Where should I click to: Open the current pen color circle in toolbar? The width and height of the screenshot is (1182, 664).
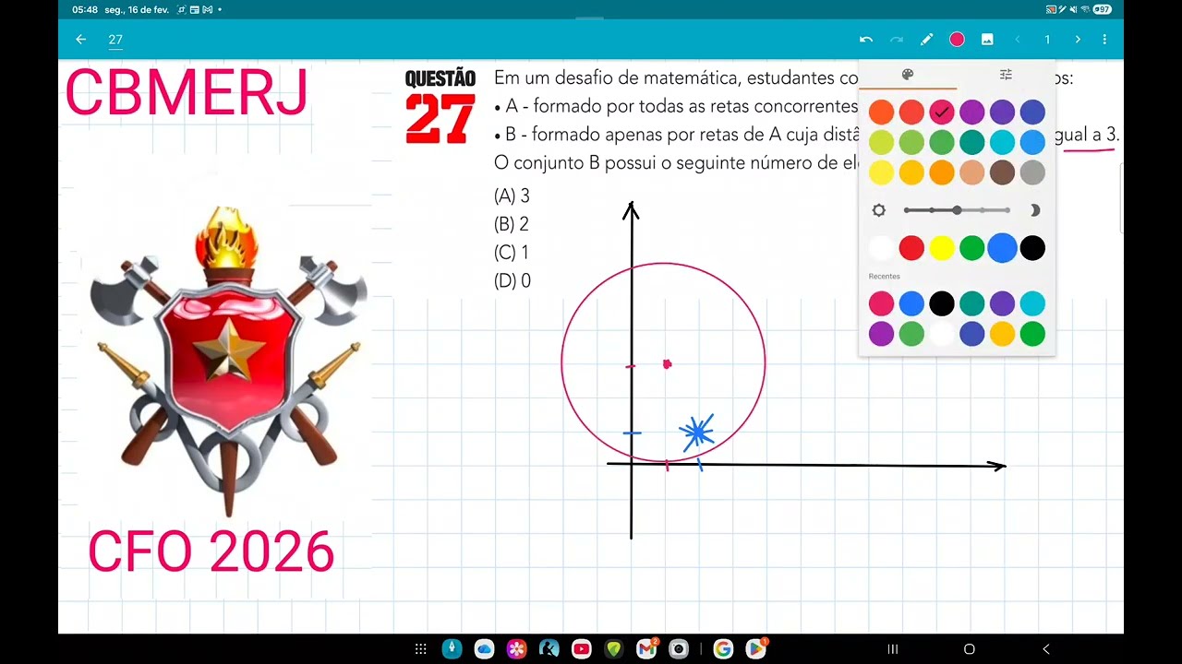[x=957, y=40]
